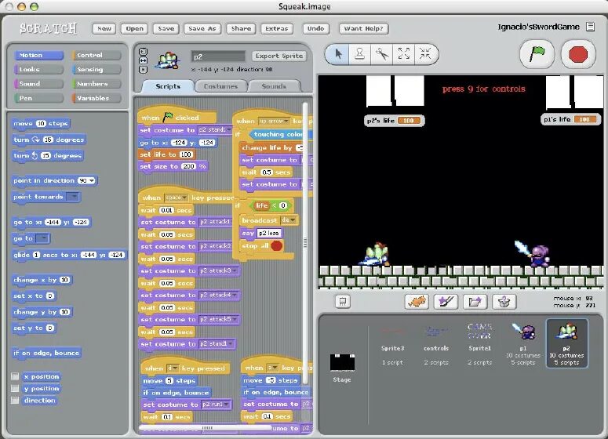Select the no-rotate style toggle
This screenshot has height=439, width=608.
(143, 70)
